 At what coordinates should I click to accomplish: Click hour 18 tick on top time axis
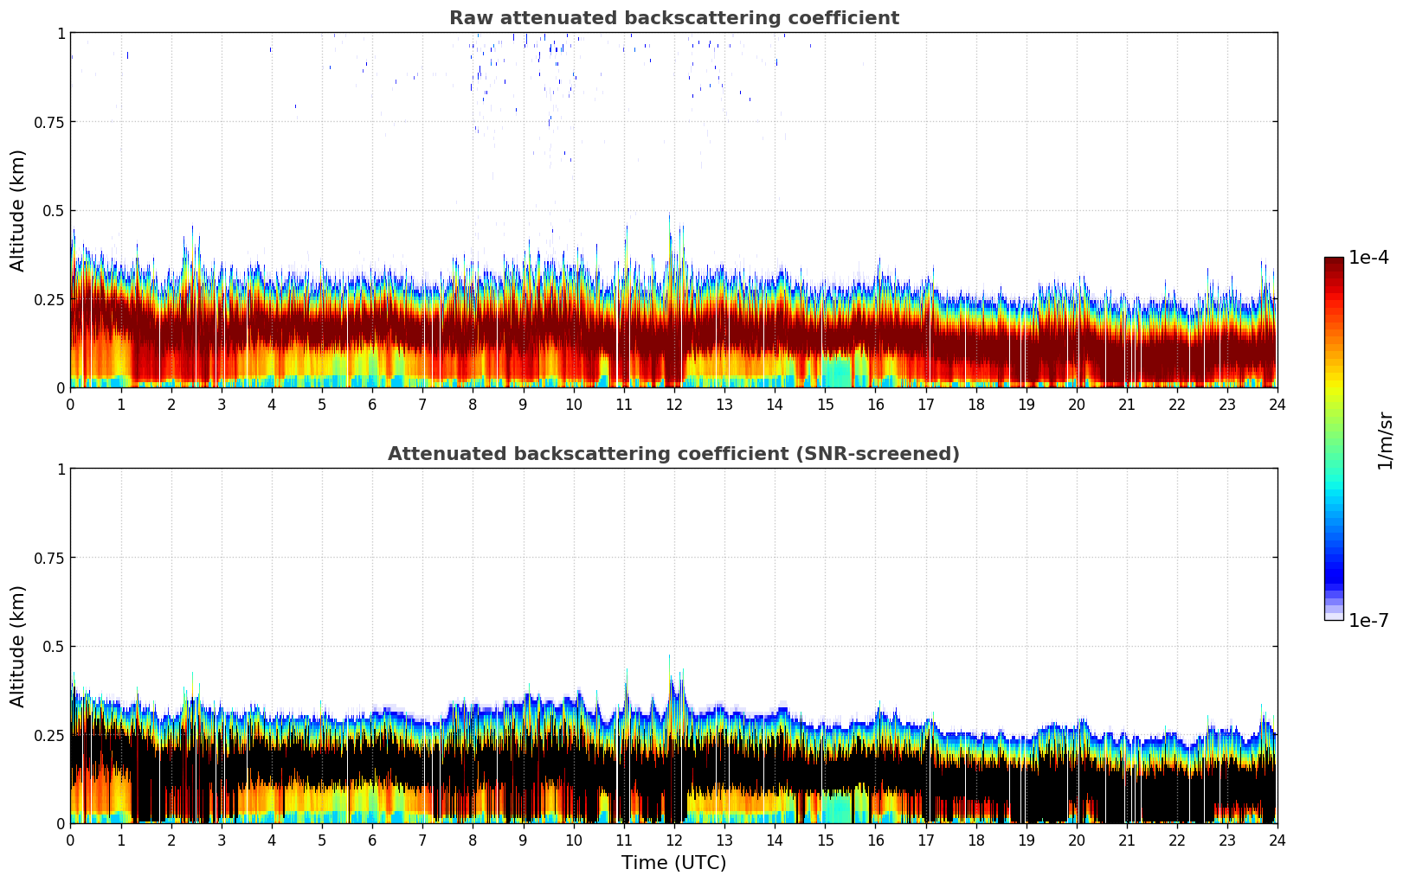click(975, 404)
